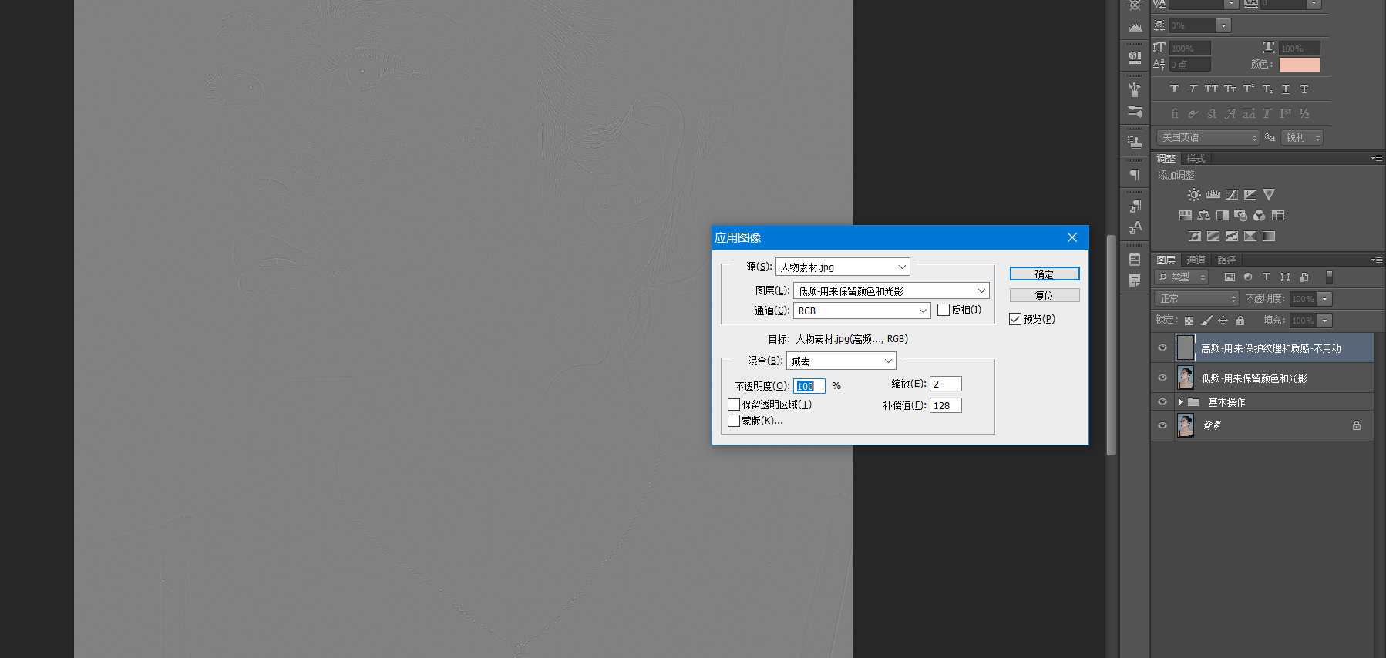Filter layers by smart object icon
This screenshot has height=658, width=1386.
1304,277
